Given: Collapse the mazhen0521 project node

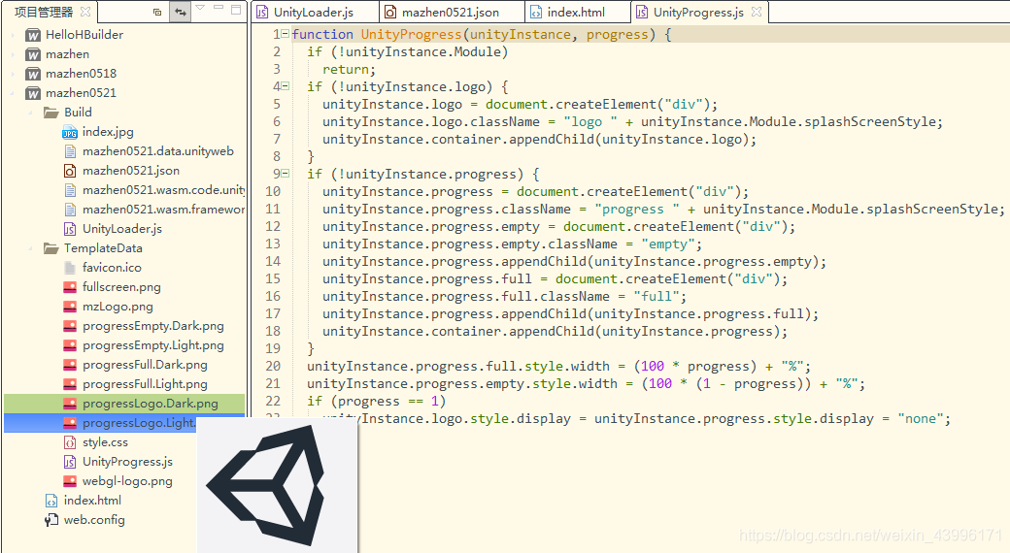Looking at the screenshot, I should click(x=13, y=93).
